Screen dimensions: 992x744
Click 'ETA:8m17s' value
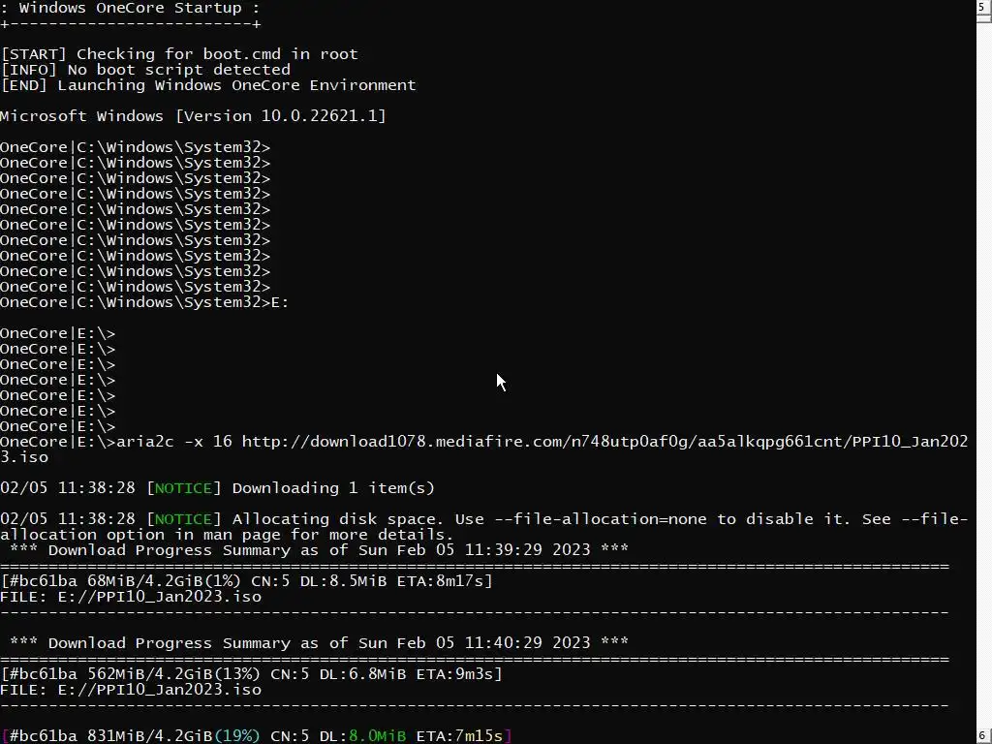[440, 581]
